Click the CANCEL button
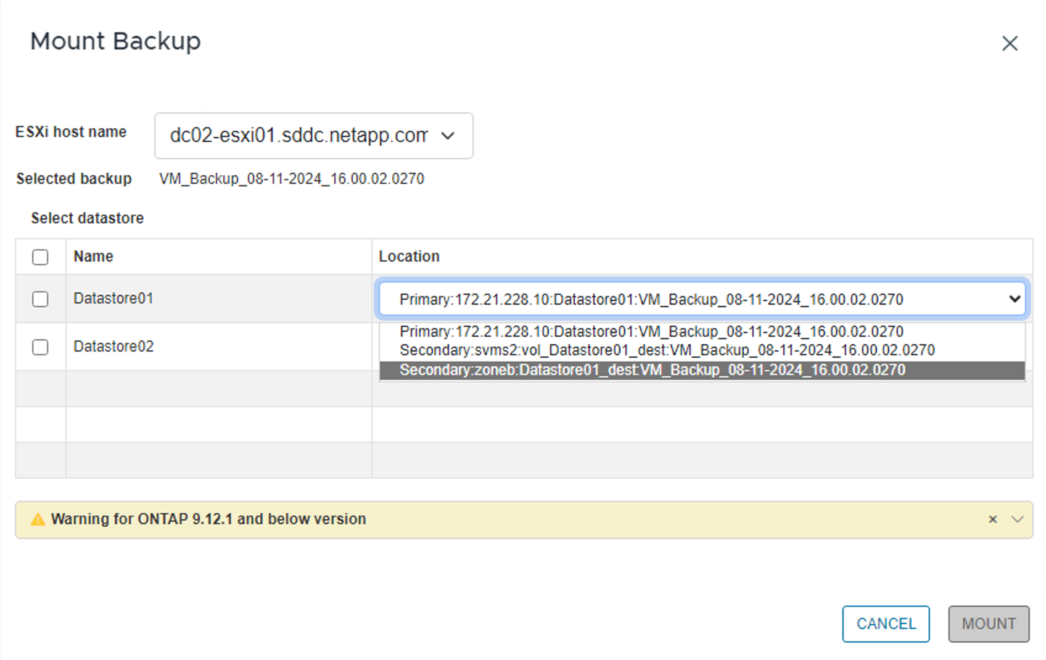Screen dimensions: 1046x660 click(x=886, y=624)
